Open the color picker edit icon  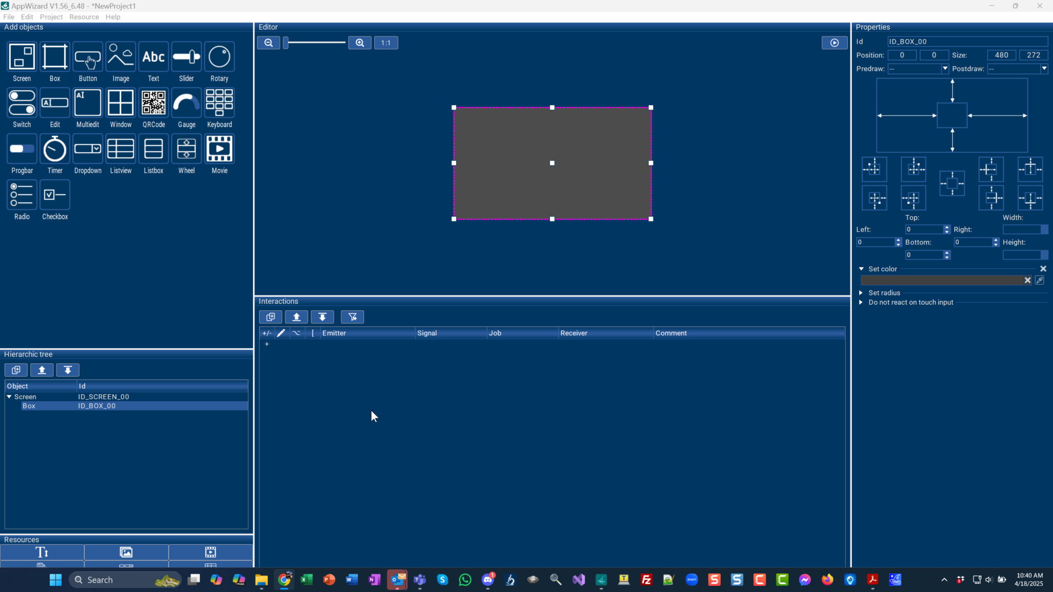pos(1040,280)
